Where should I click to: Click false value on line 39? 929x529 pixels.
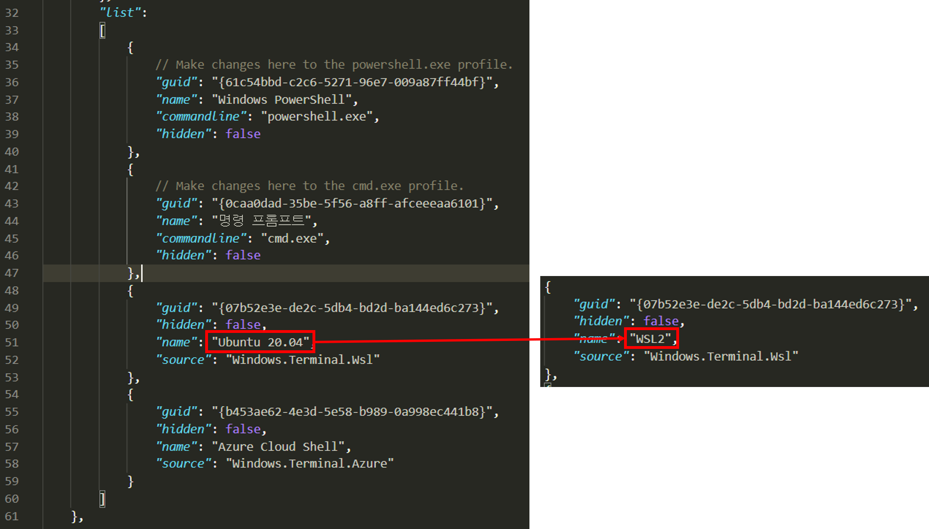pyautogui.click(x=243, y=134)
